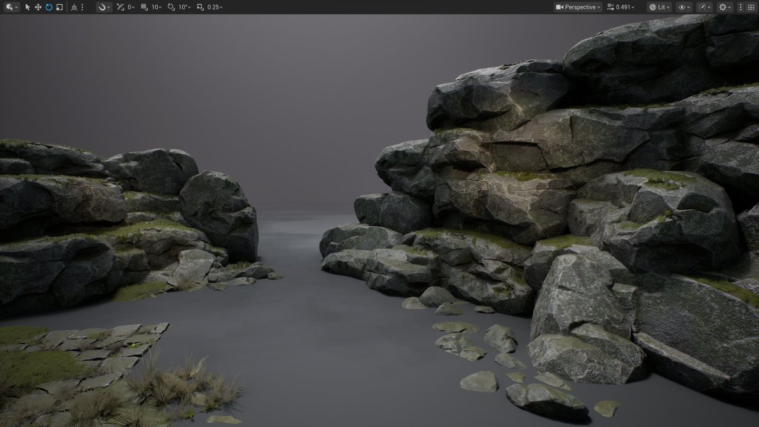This screenshot has width=759, height=427.
Task: Open the performance and scalability menu
Action: (705, 7)
